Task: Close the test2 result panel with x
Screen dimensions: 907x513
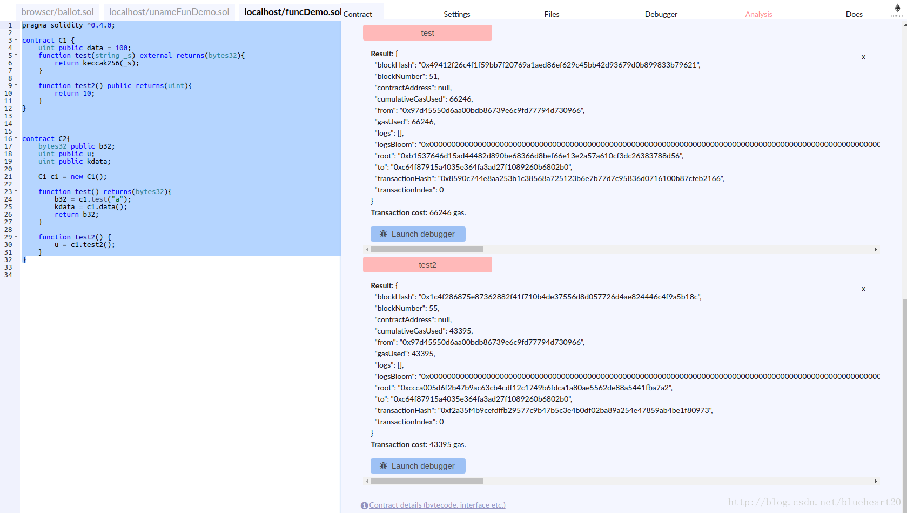Action: (x=863, y=289)
